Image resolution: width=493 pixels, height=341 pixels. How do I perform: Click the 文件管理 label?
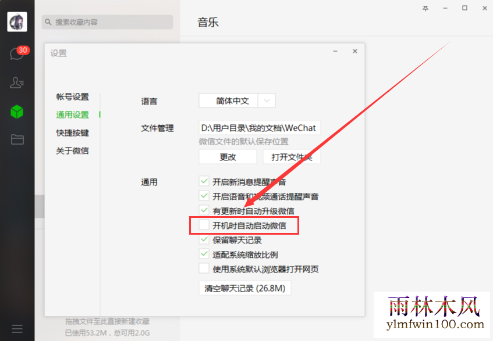157,128
